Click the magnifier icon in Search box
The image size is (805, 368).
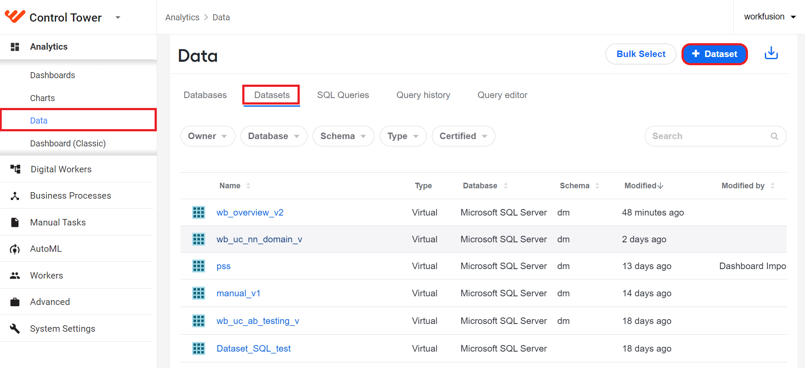point(774,136)
